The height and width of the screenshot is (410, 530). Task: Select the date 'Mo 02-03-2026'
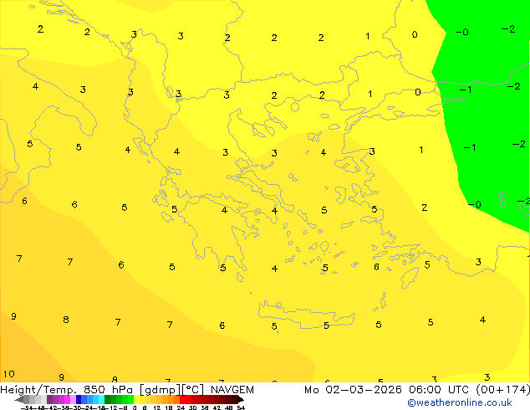[x=353, y=390]
